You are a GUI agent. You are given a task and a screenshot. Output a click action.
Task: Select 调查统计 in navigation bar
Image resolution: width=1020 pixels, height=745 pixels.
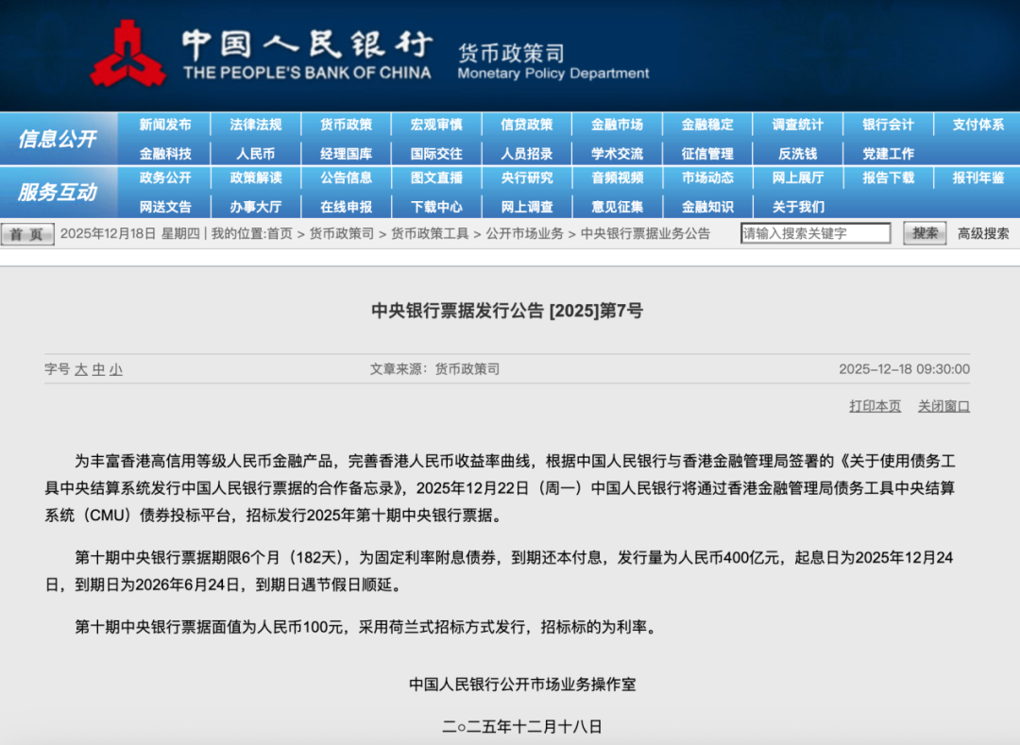point(797,125)
